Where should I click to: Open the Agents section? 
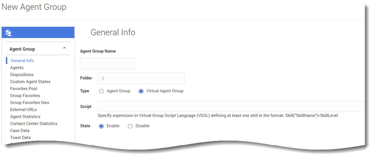(17, 68)
